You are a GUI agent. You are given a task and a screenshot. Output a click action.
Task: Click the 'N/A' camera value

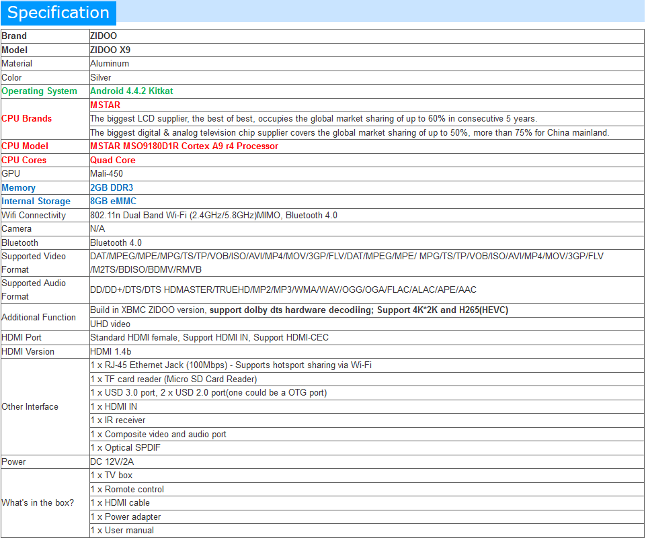97,229
